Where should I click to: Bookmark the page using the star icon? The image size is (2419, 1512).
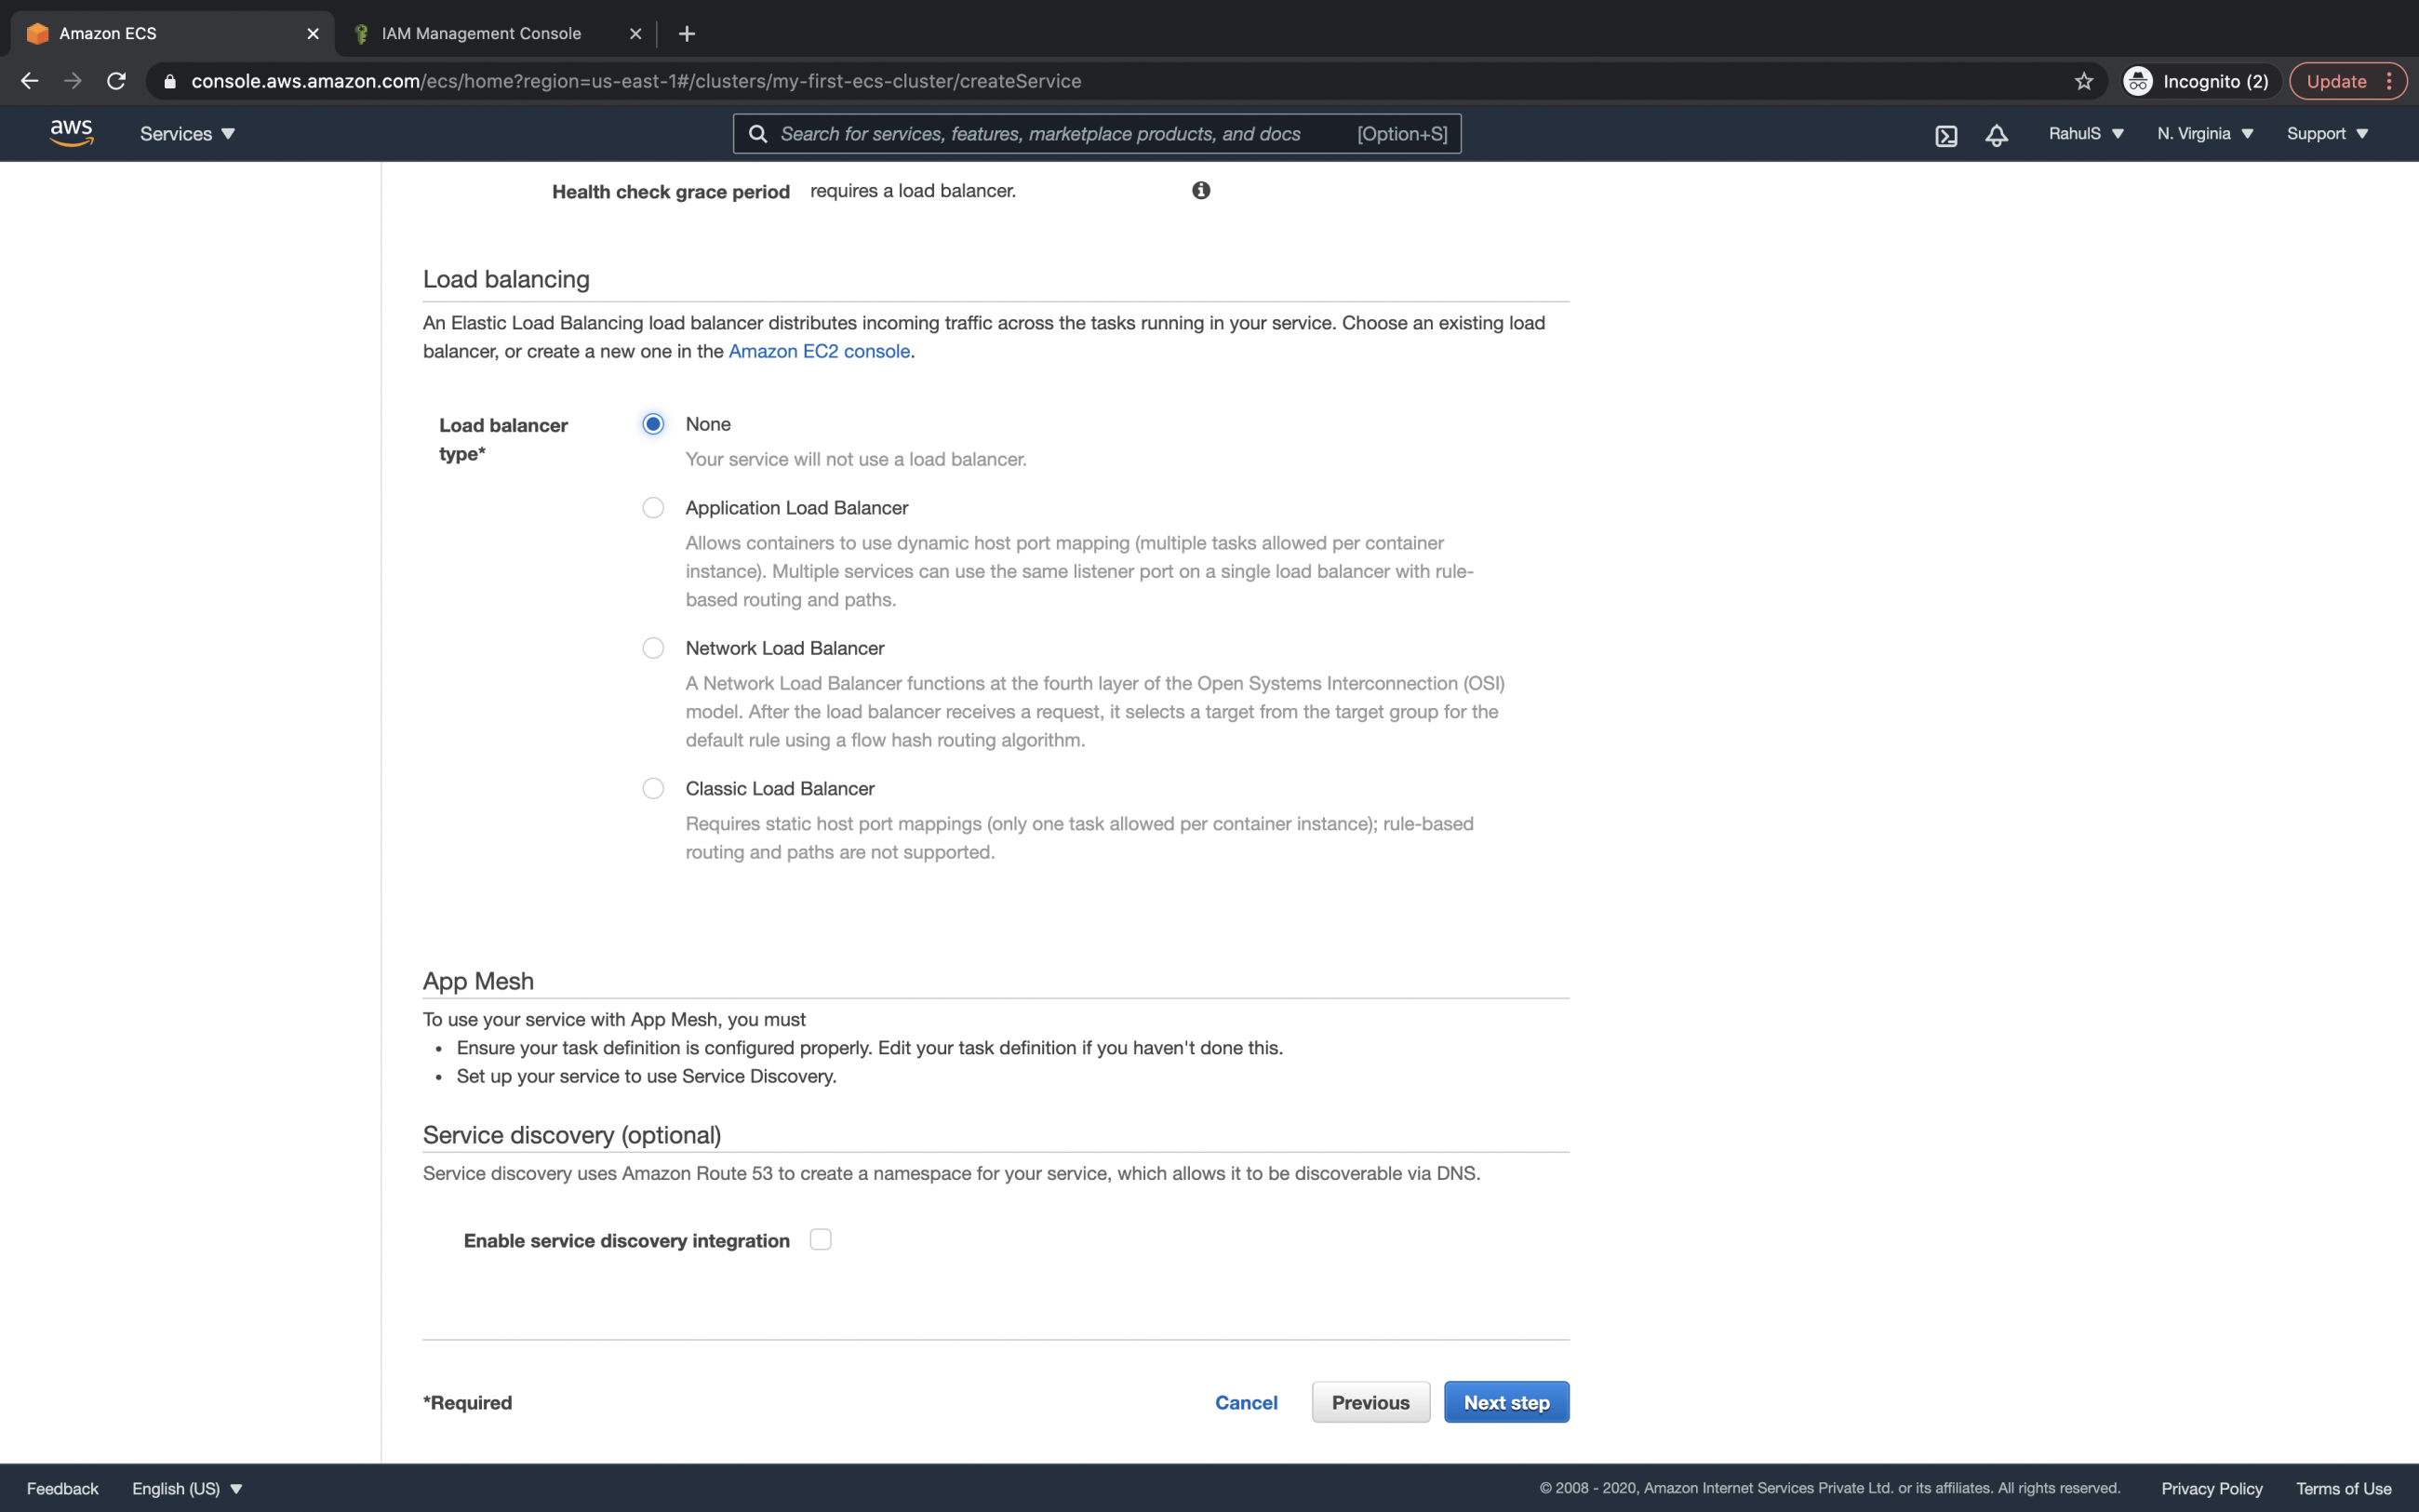pyautogui.click(x=2083, y=81)
